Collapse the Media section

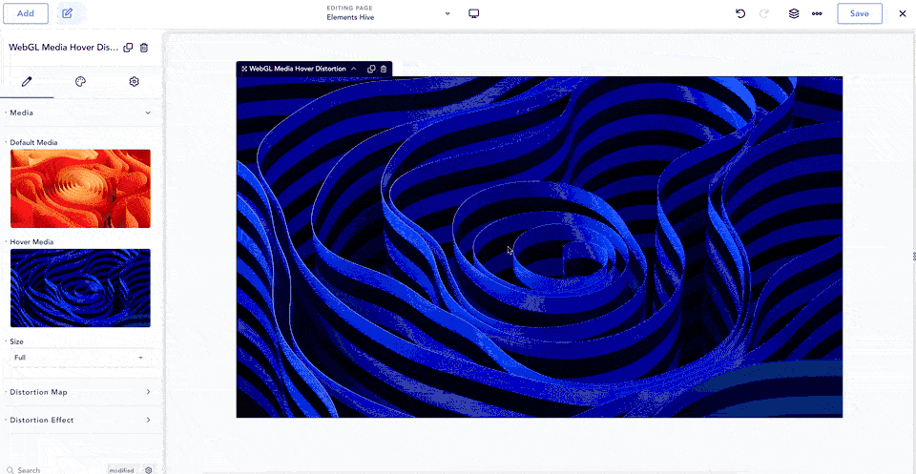80,113
